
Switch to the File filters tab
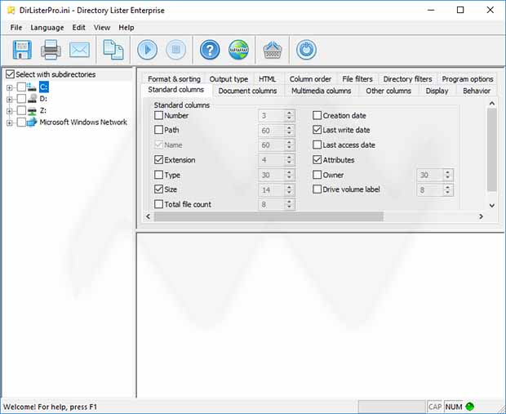coord(357,79)
